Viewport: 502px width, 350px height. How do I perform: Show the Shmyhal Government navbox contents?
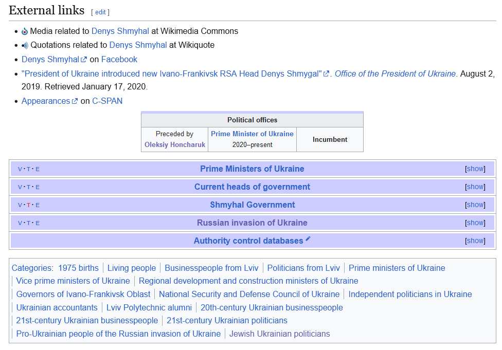point(475,205)
